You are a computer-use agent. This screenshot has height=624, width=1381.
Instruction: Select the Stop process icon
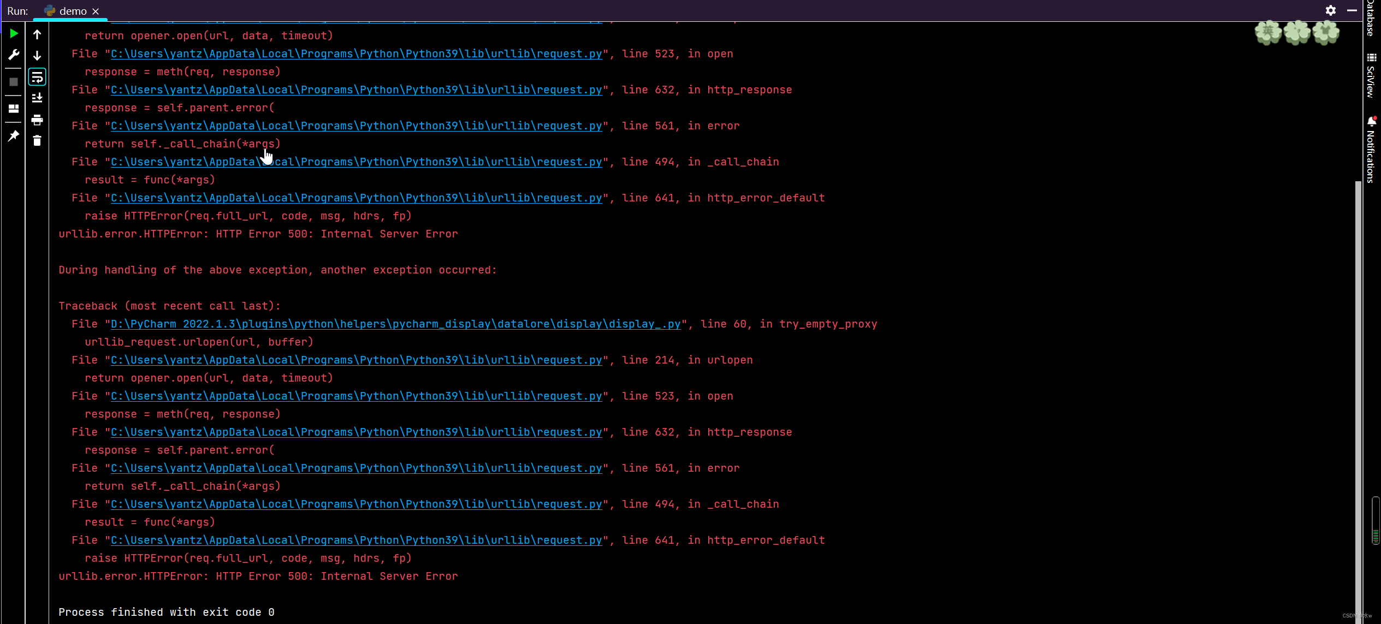click(13, 82)
